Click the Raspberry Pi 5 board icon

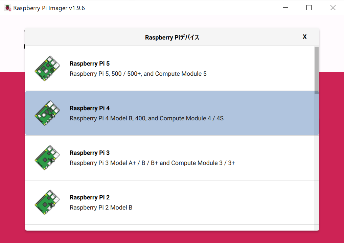tap(47, 69)
